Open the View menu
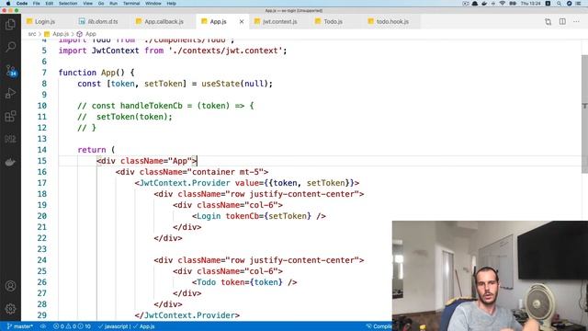Screen dimensions: 588x331 pos(88,4)
